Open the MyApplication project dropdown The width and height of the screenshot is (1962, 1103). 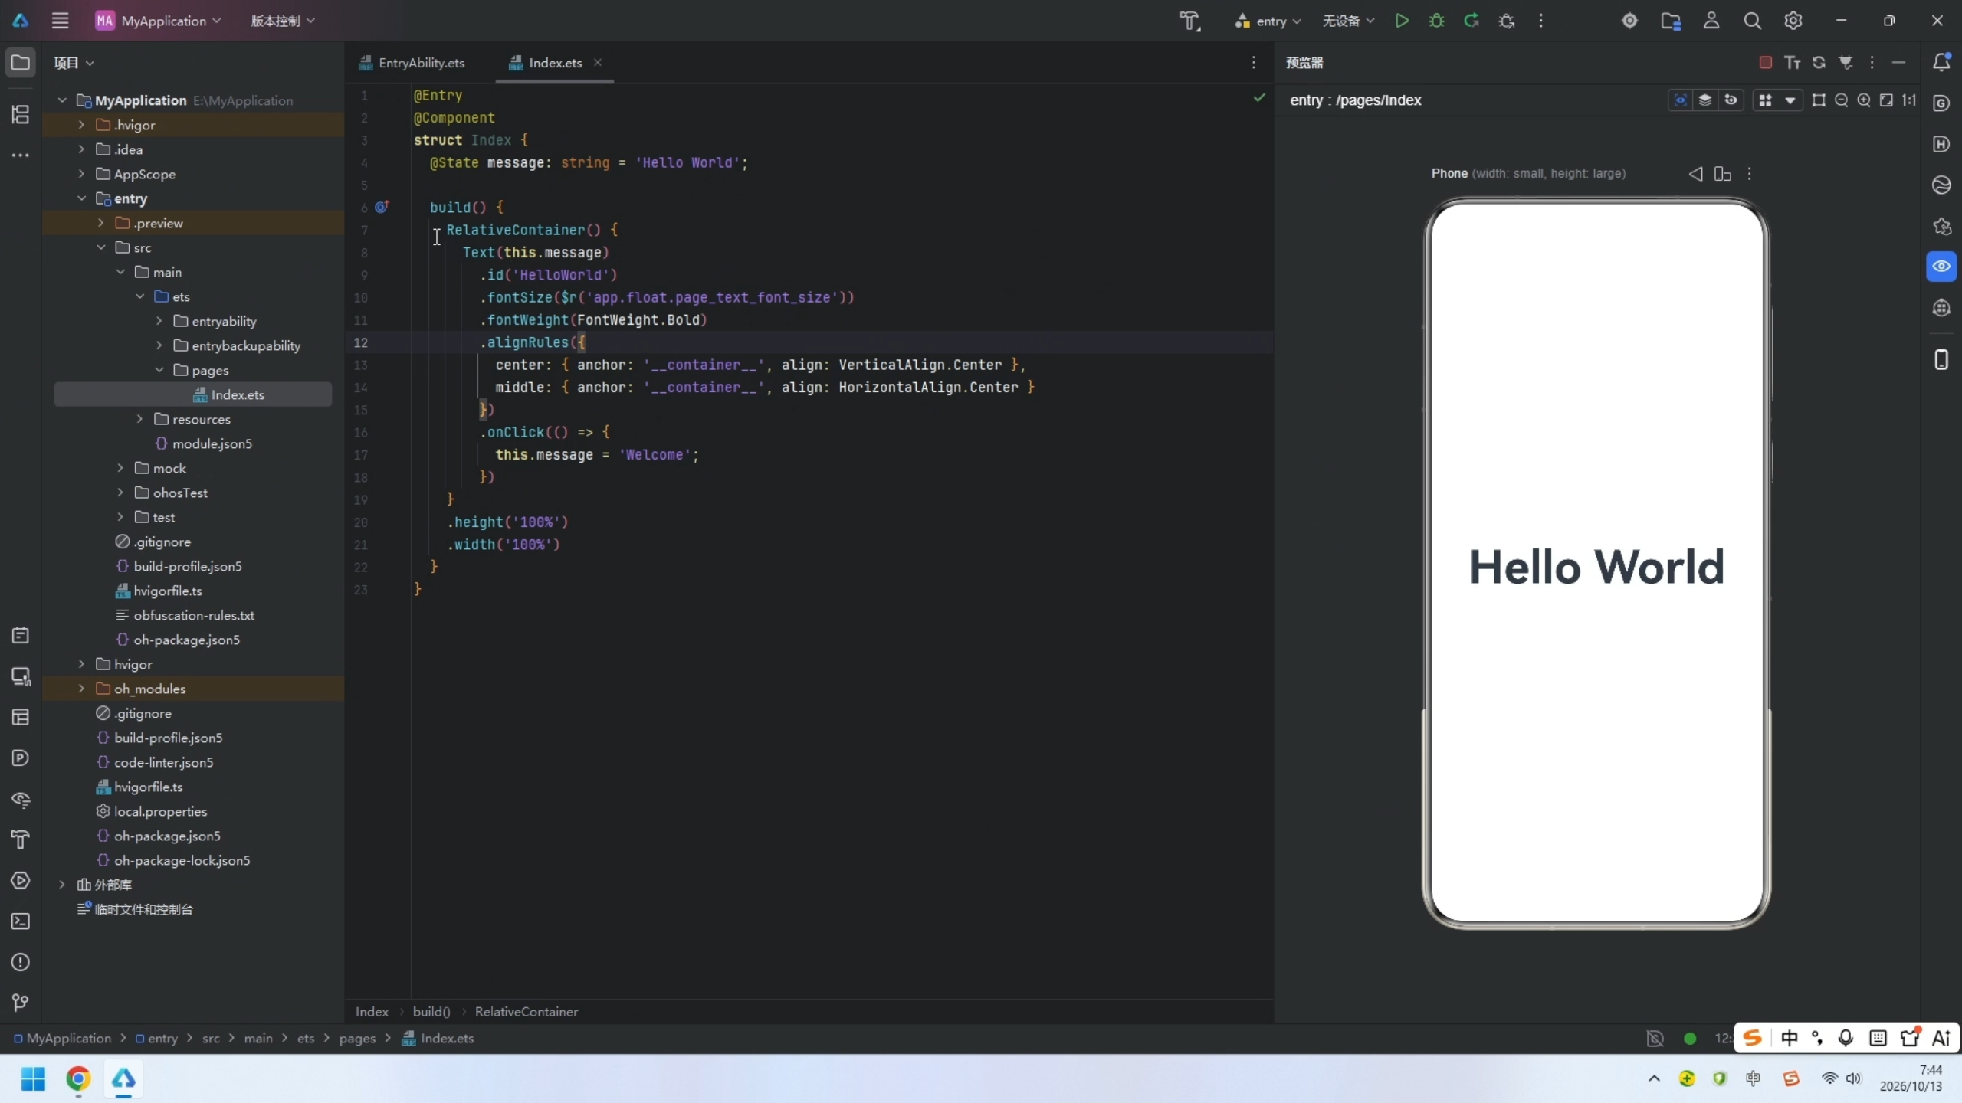coord(158,21)
